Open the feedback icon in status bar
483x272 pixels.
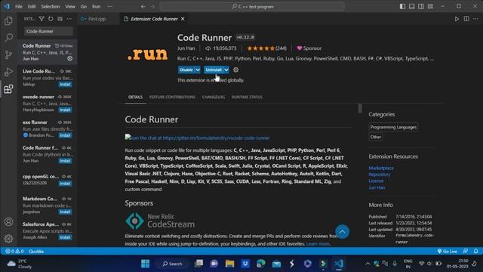coord(466,252)
